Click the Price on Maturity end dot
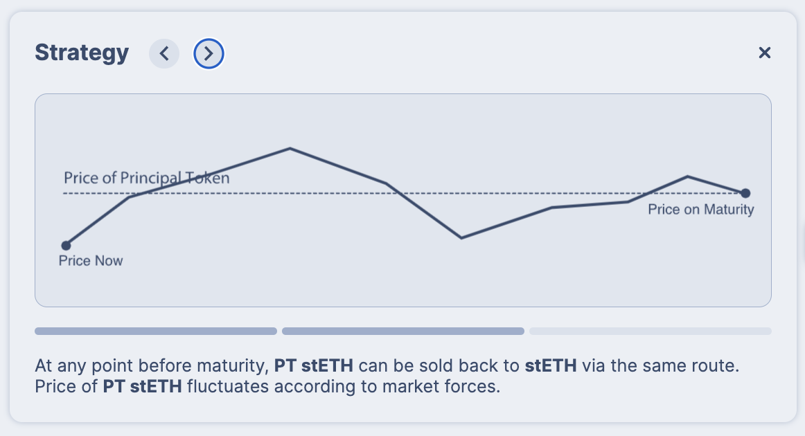This screenshot has width=805, height=436. click(745, 193)
